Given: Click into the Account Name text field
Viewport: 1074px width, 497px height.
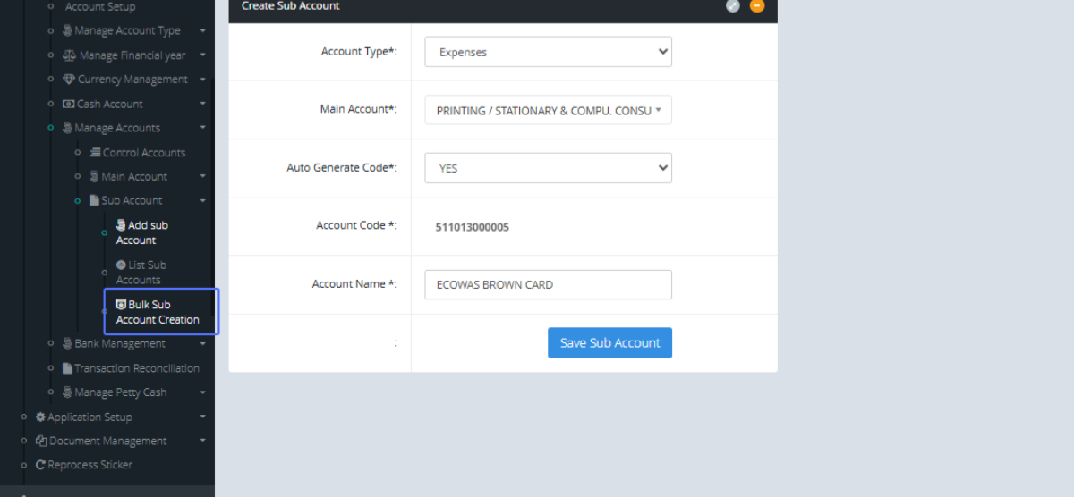Looking at the screenshot, I should coord(548,285).
